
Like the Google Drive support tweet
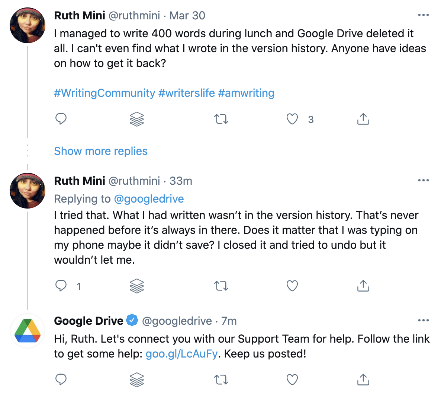292,379
